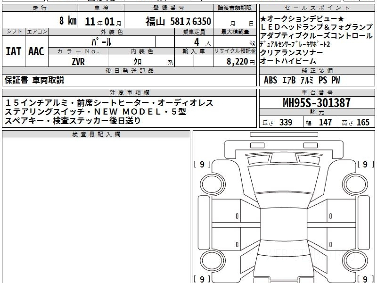Click the セールスポイント heading

[317, 8]
